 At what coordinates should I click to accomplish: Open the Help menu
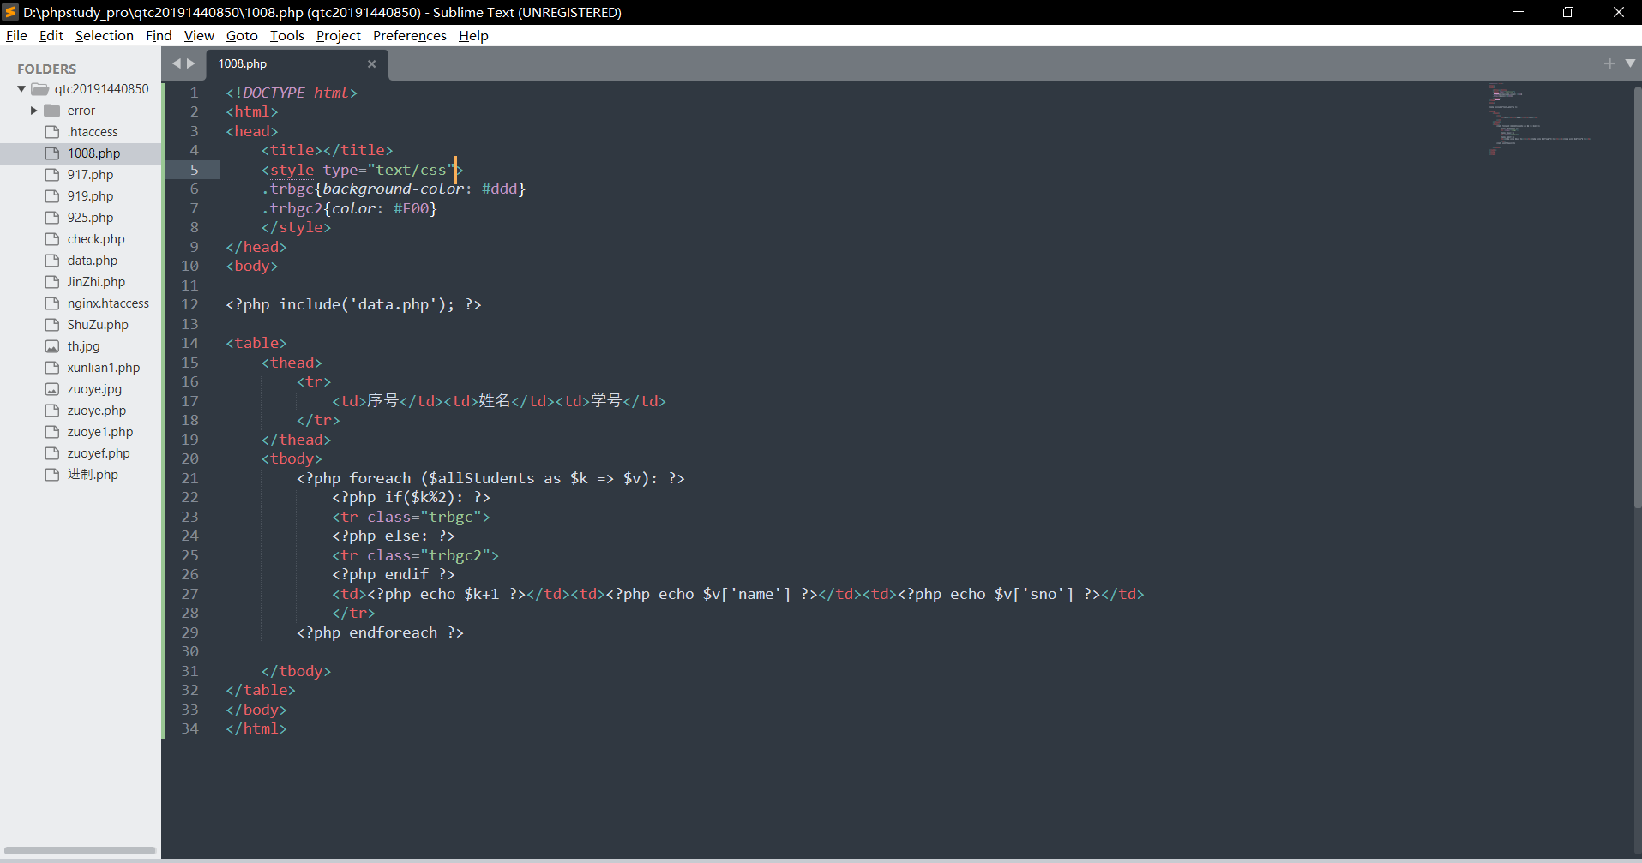click(x=473, y=35)
